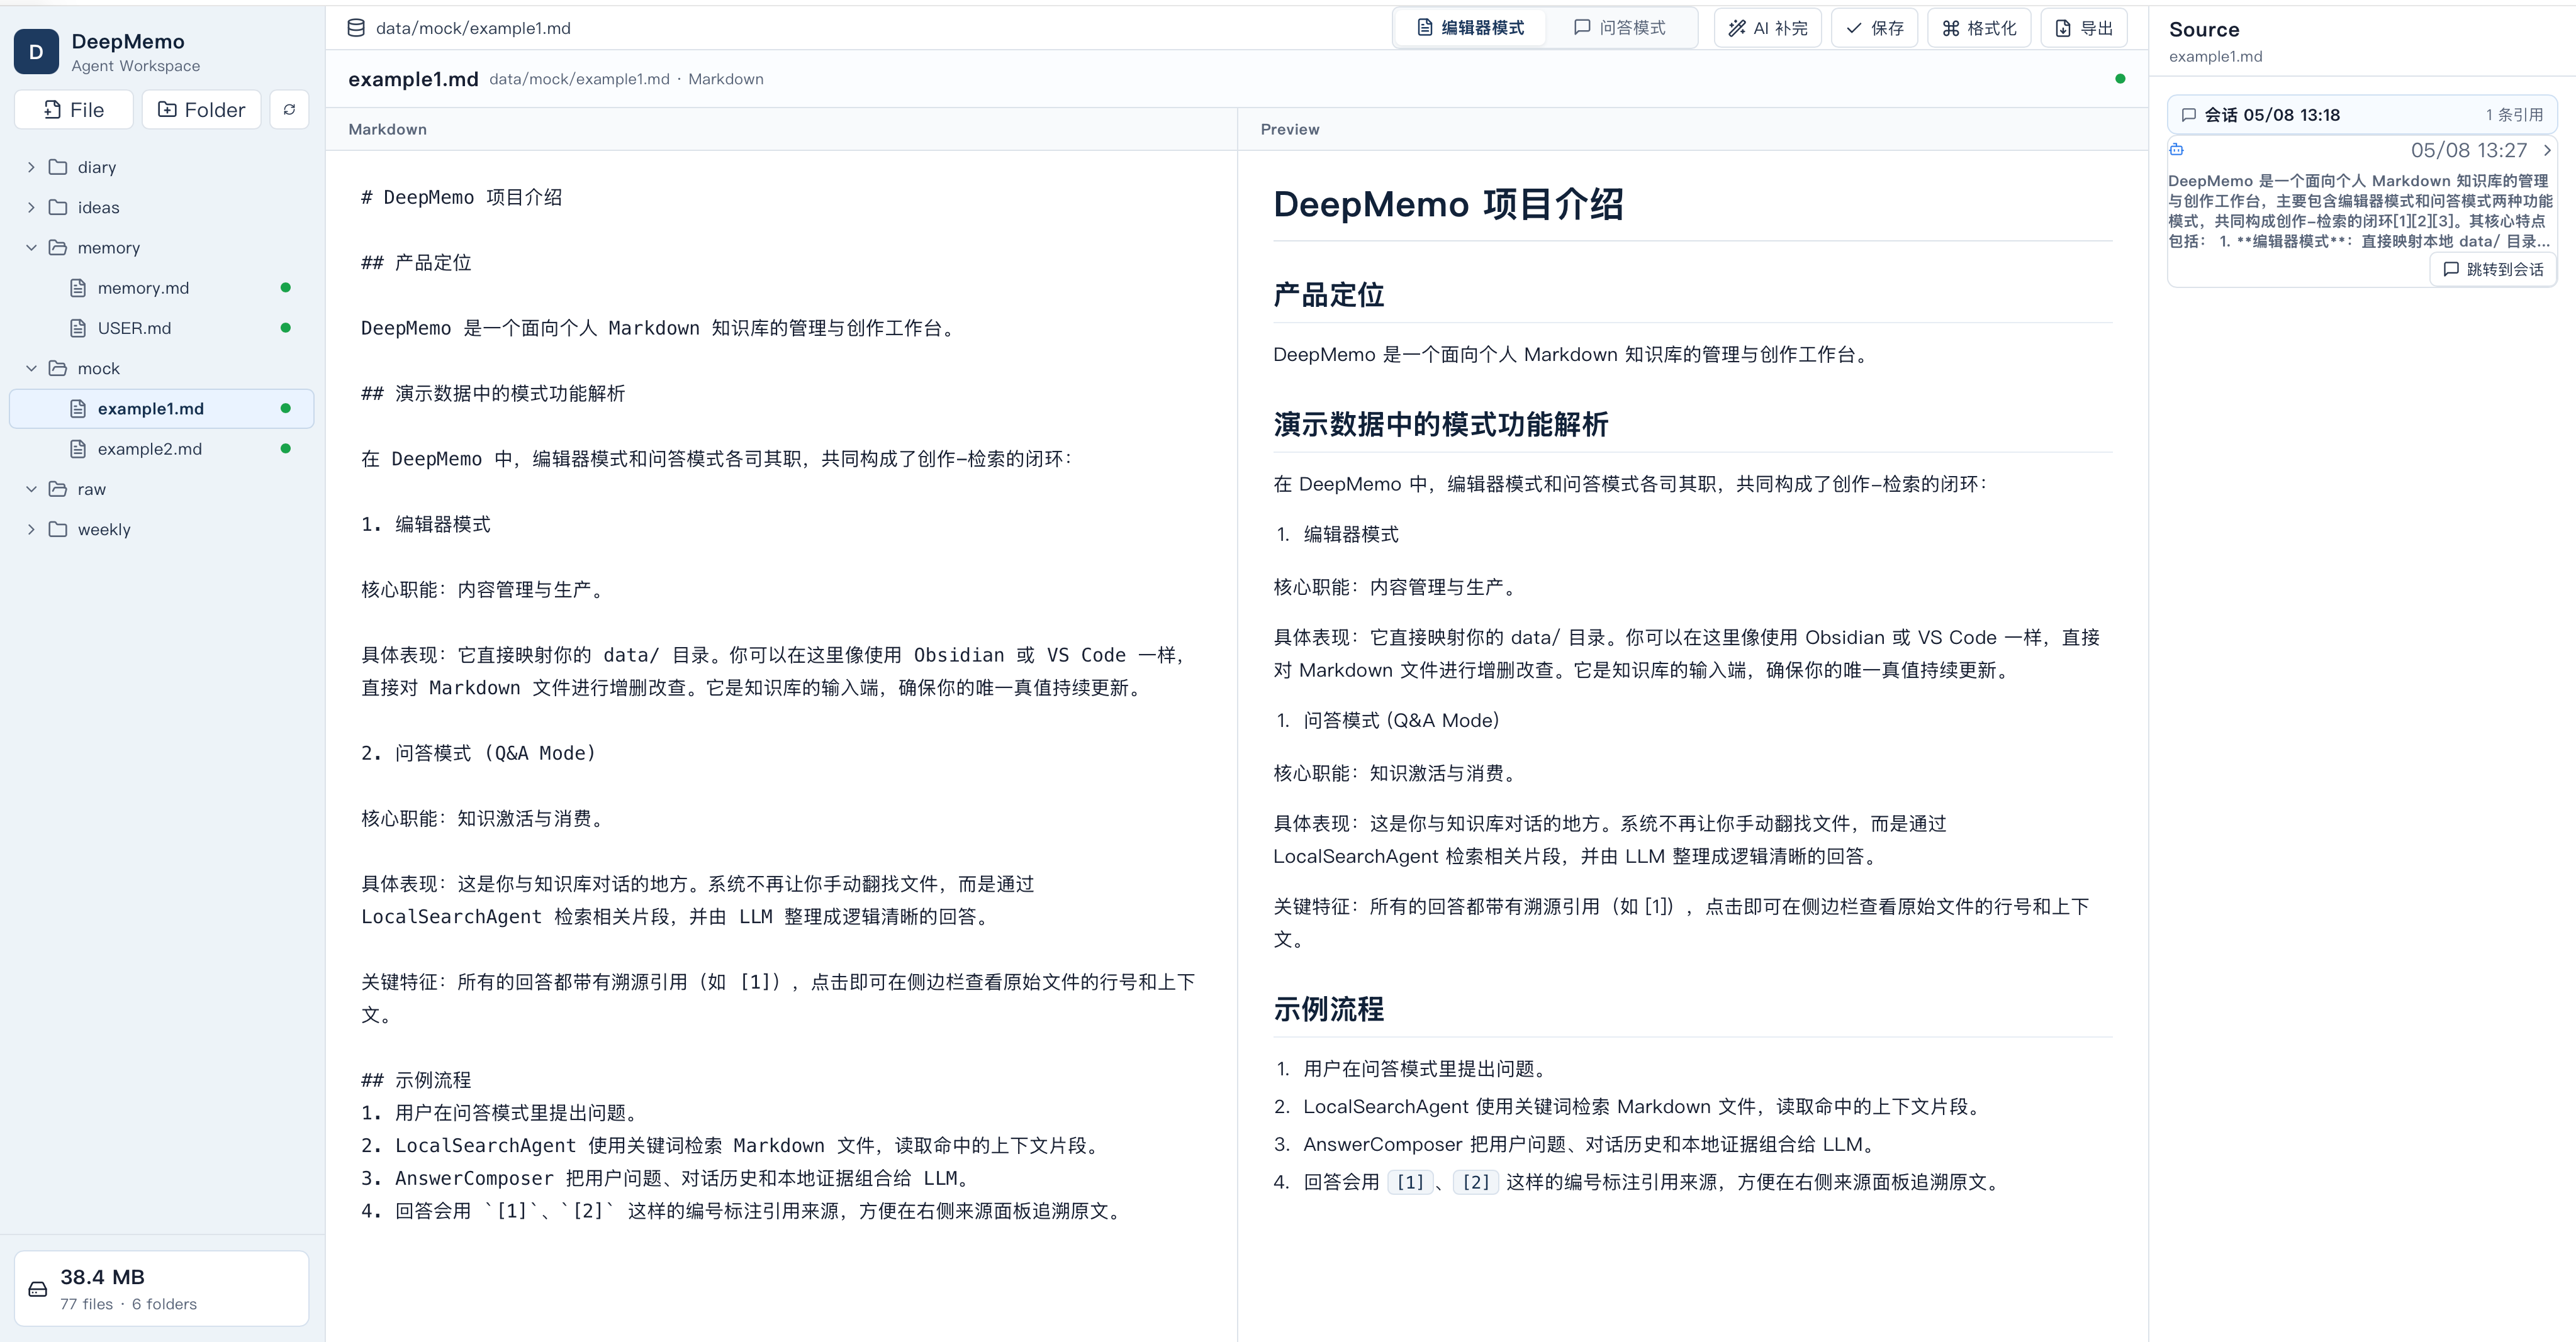Collapse the mock folder chevron
Screen dimensions: 2576x1342
click(x=31, y=369)
